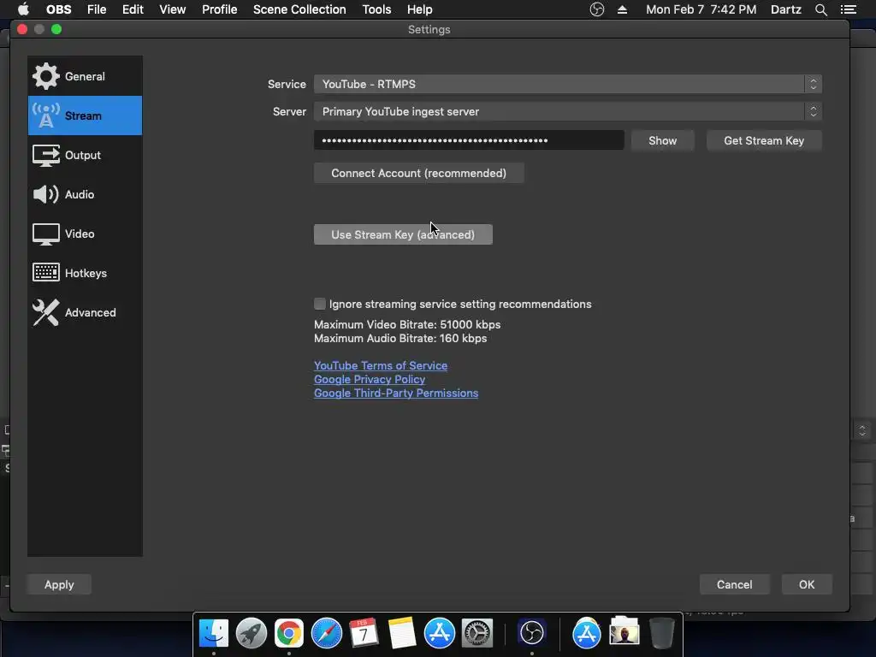Image resolution: width=876 pixels, height=657 pixels.
Task: Open Google Third-Party Permissions link
Action: pos(396,393)
